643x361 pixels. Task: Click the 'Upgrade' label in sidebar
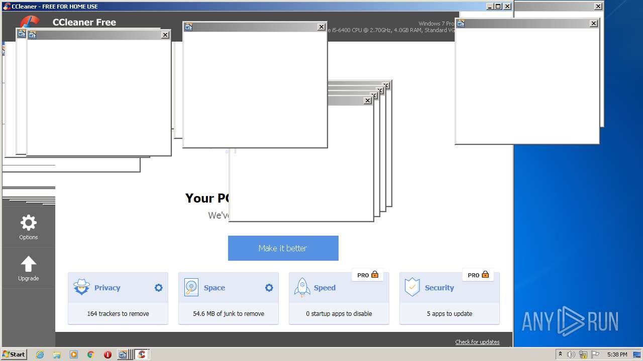tap(29, 278)
